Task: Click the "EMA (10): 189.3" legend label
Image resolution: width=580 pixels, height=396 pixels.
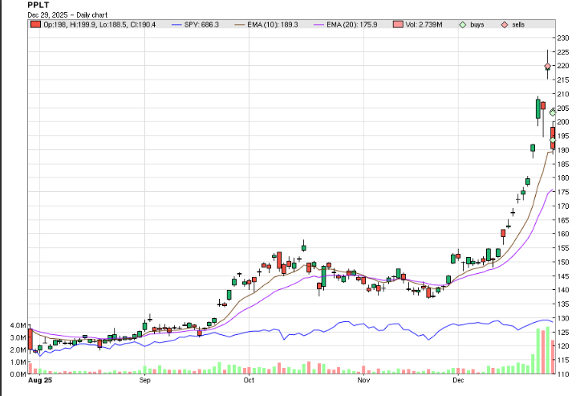Action: coord(273,25)
